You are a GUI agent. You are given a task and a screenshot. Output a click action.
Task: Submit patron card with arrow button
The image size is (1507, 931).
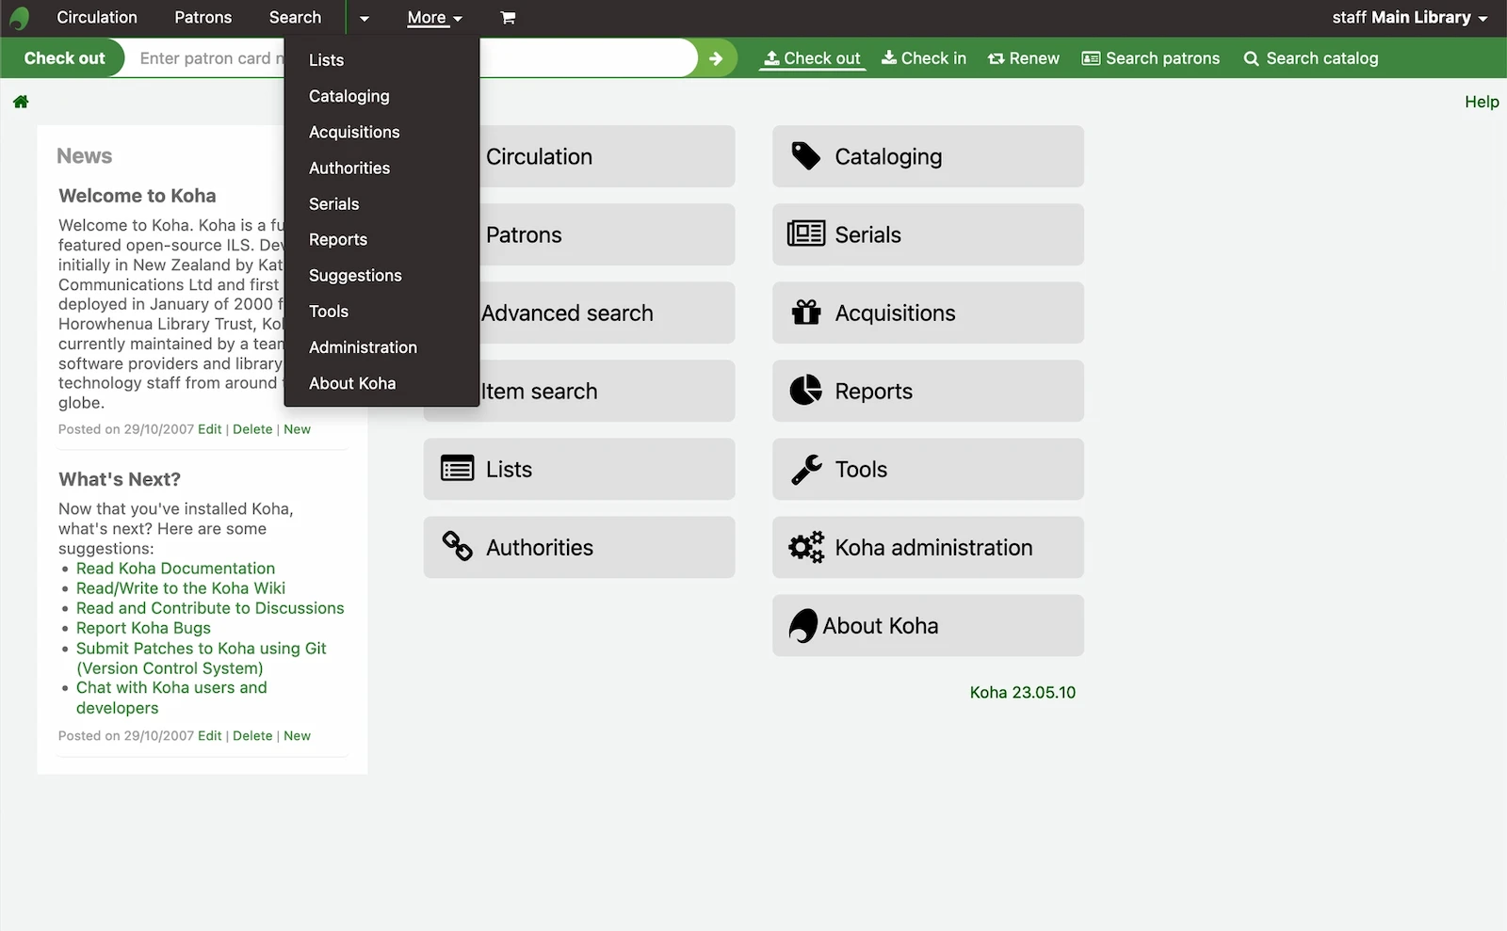point(716,58)
